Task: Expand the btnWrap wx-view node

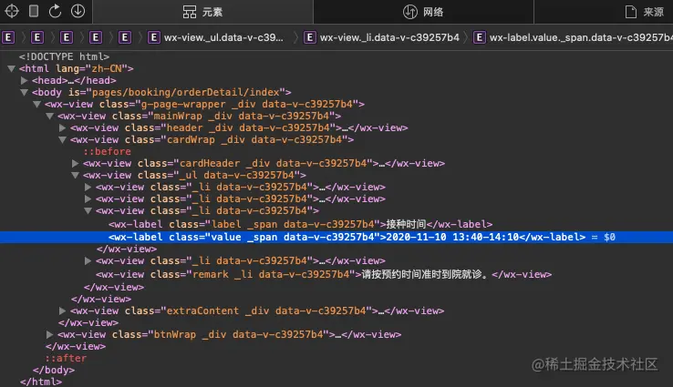Action: [x=50, y=334]
